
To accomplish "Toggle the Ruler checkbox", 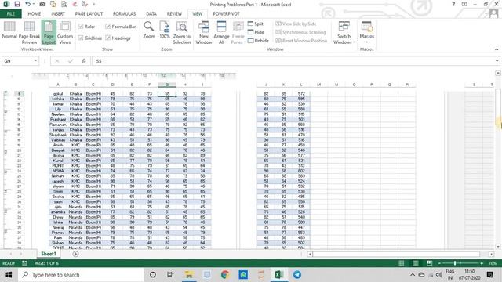I will 81,27.
